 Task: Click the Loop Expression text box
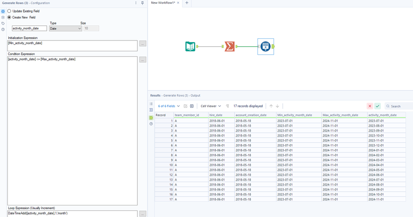[72, 214]
